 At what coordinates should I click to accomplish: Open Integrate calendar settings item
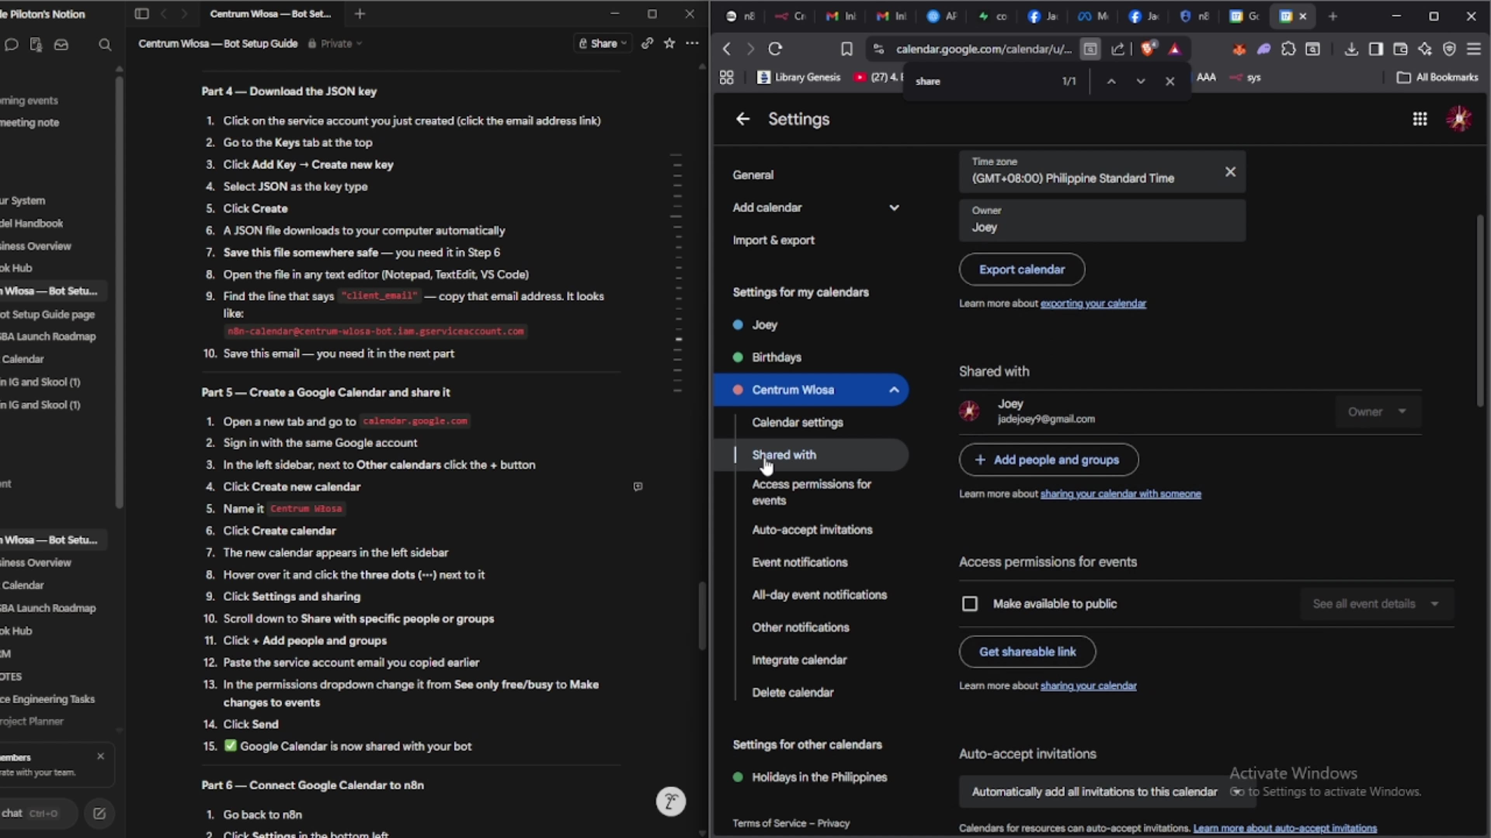[x=799, y=660]
